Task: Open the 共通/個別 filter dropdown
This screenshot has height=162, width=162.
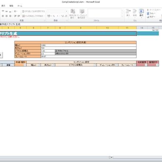Action: coord(25,65)
